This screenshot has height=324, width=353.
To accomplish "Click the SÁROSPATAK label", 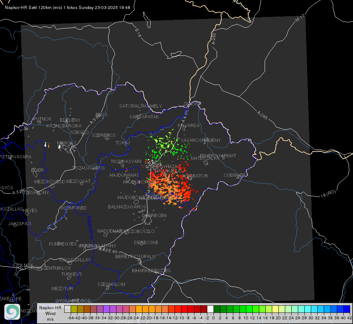I will (x=144, y=117).
